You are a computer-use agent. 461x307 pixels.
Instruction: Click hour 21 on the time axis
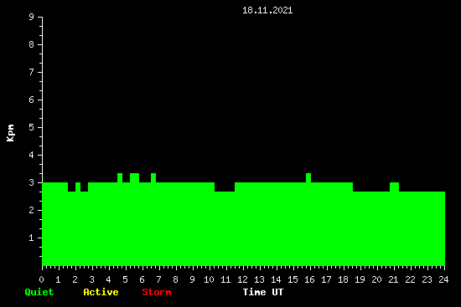point(393,279)
